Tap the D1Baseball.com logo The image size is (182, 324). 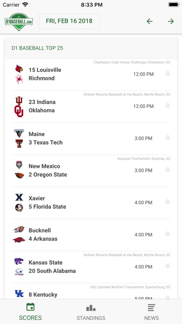(x=19, y=22)
